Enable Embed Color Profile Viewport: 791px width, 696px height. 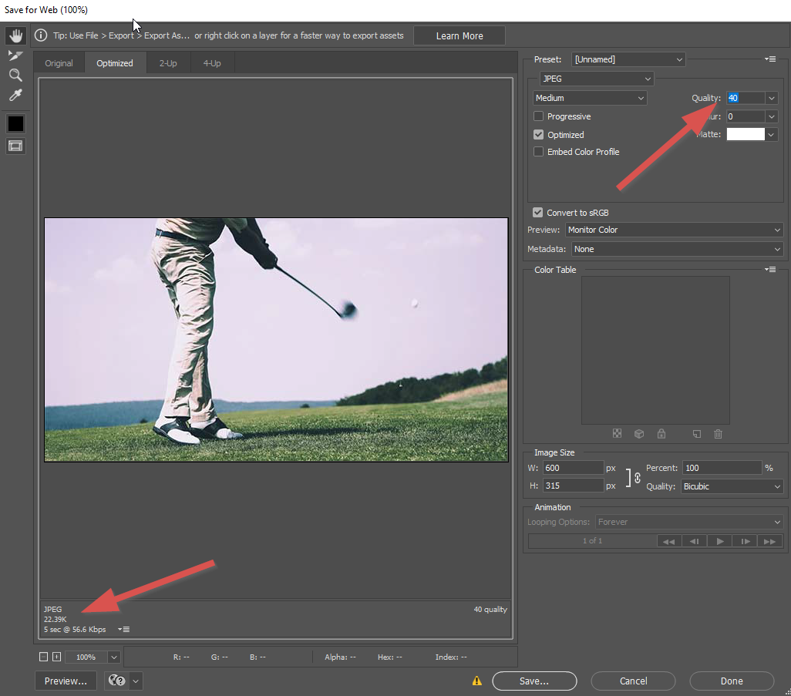(x=537, y=152)
